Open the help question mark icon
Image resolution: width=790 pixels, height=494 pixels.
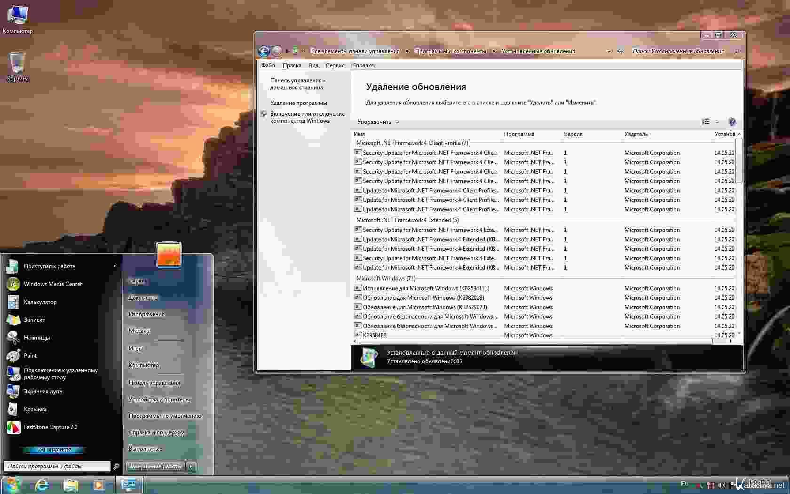[732, 122]
